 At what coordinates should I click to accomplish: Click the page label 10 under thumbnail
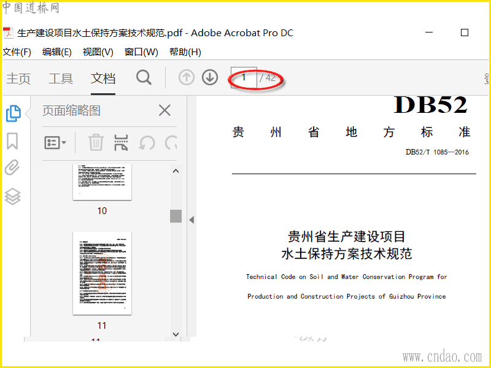coord(102,211)
